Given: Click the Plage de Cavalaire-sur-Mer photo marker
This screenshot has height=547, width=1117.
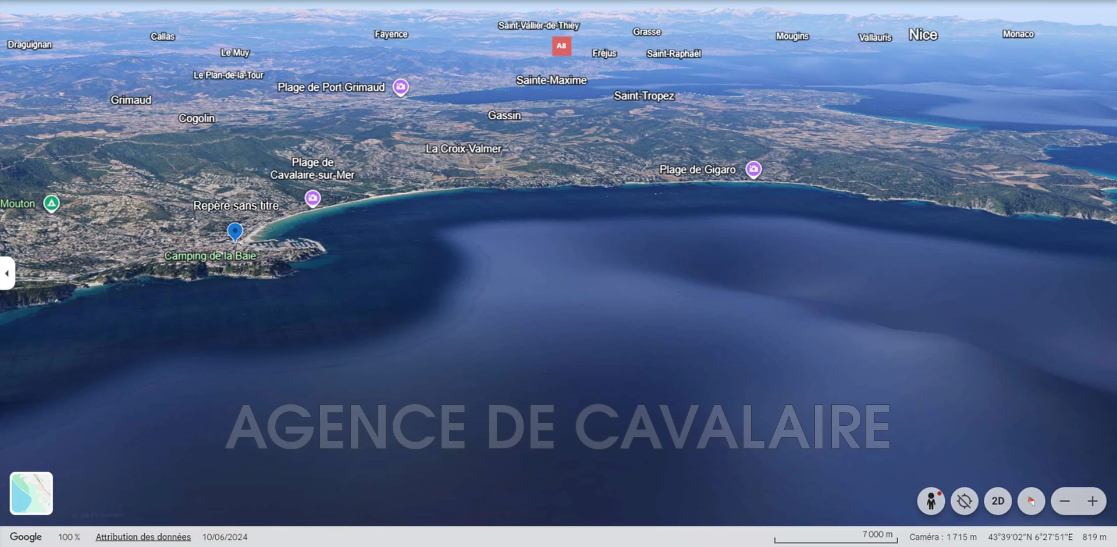Looking at the screenshot, I should click(312, 198).
